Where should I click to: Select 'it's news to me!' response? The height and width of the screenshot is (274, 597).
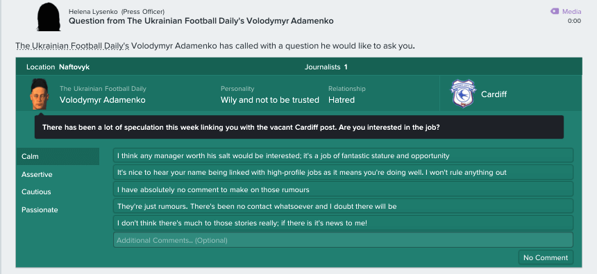click(343, 223)
